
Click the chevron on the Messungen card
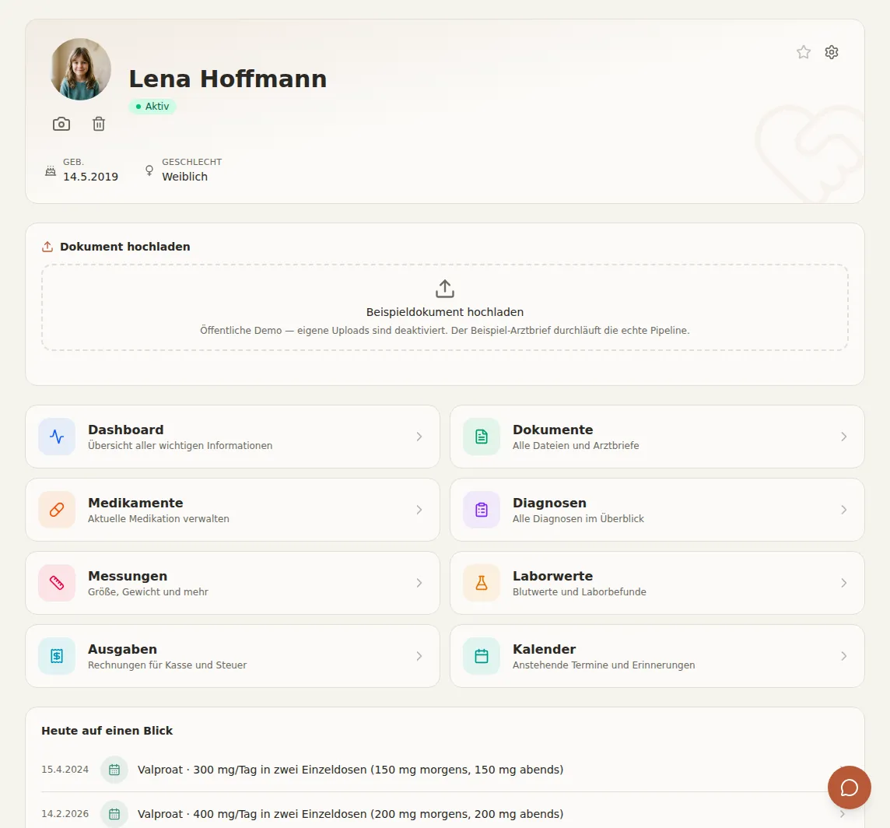pyautogui.click(x=419, y=583)
